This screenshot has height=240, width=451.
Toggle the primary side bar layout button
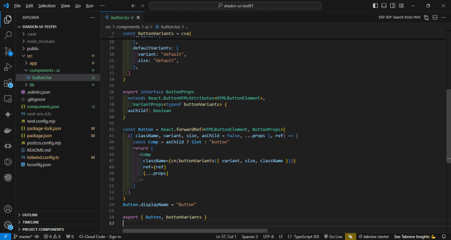click(x=375, y=6)
